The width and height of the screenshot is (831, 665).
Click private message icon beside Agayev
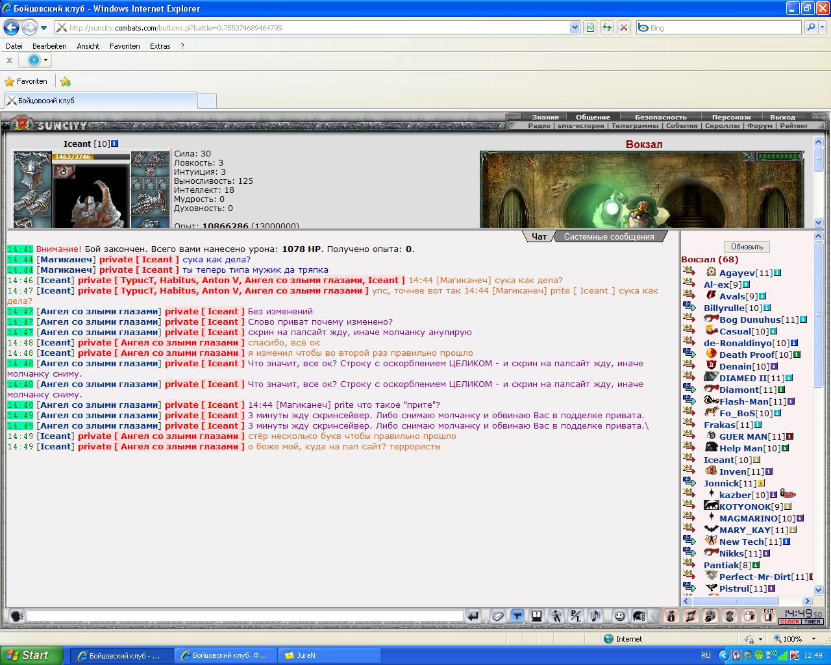click(x=689, y=273)
